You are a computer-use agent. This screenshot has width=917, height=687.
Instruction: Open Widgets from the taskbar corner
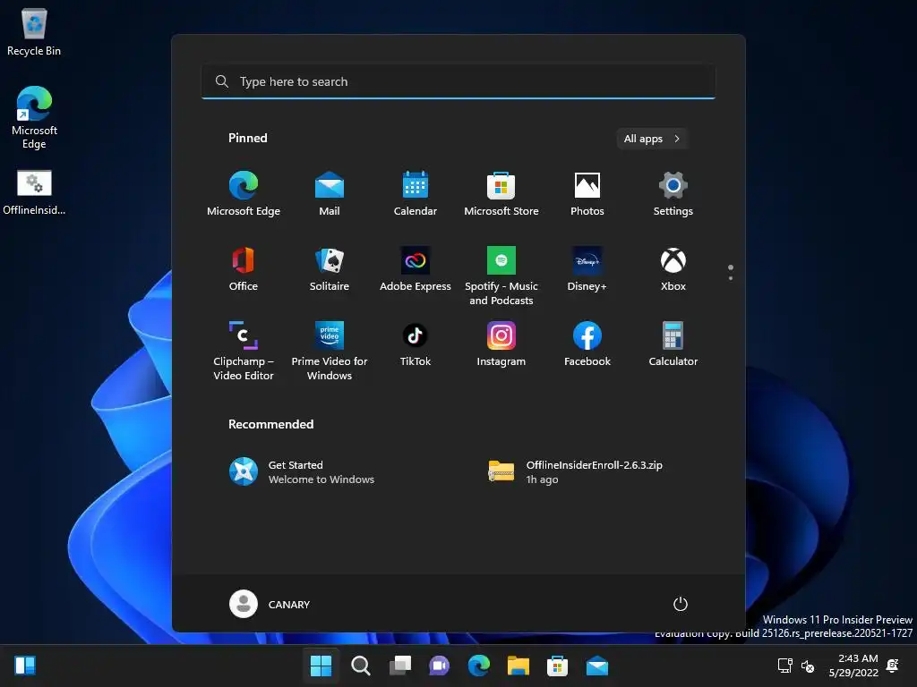[25, 666]
